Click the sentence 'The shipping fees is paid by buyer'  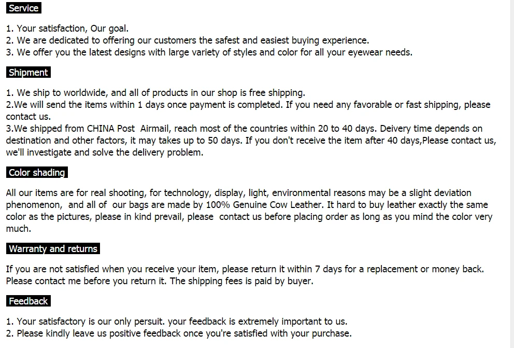click(x=241, y=281)
